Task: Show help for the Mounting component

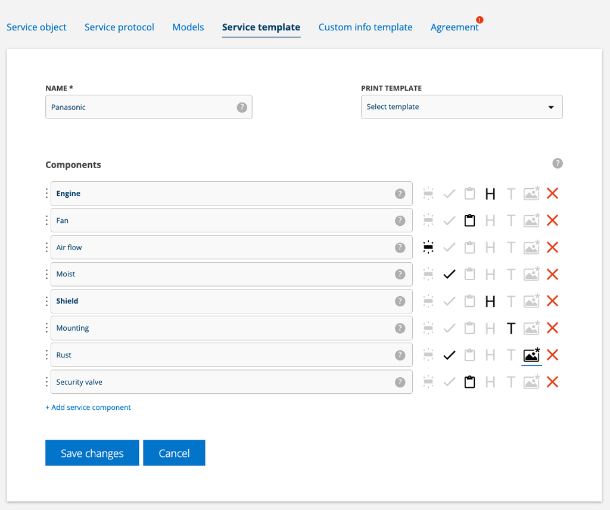Action: (400, 328)
